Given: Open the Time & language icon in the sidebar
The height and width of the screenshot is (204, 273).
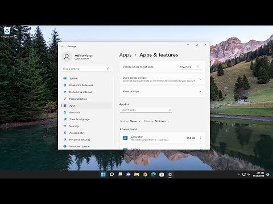Looking at the screenshot, I should [65, 119].
